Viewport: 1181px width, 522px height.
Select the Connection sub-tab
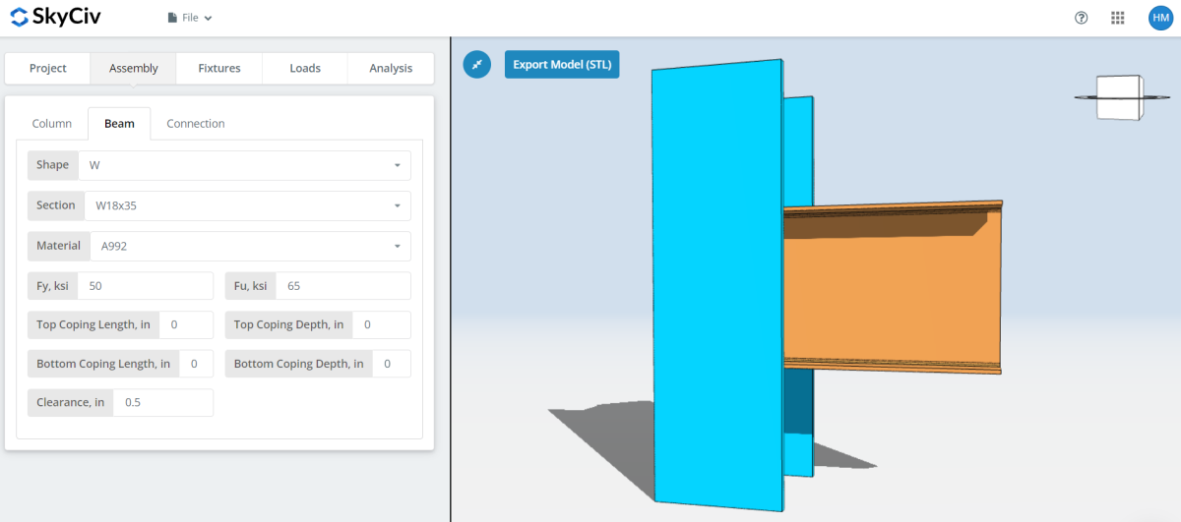(196, 124)
